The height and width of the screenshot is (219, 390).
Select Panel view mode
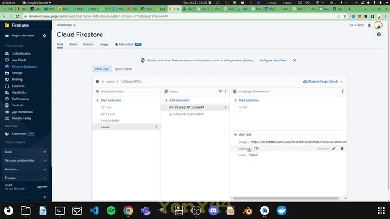click(x=102, y=69)
